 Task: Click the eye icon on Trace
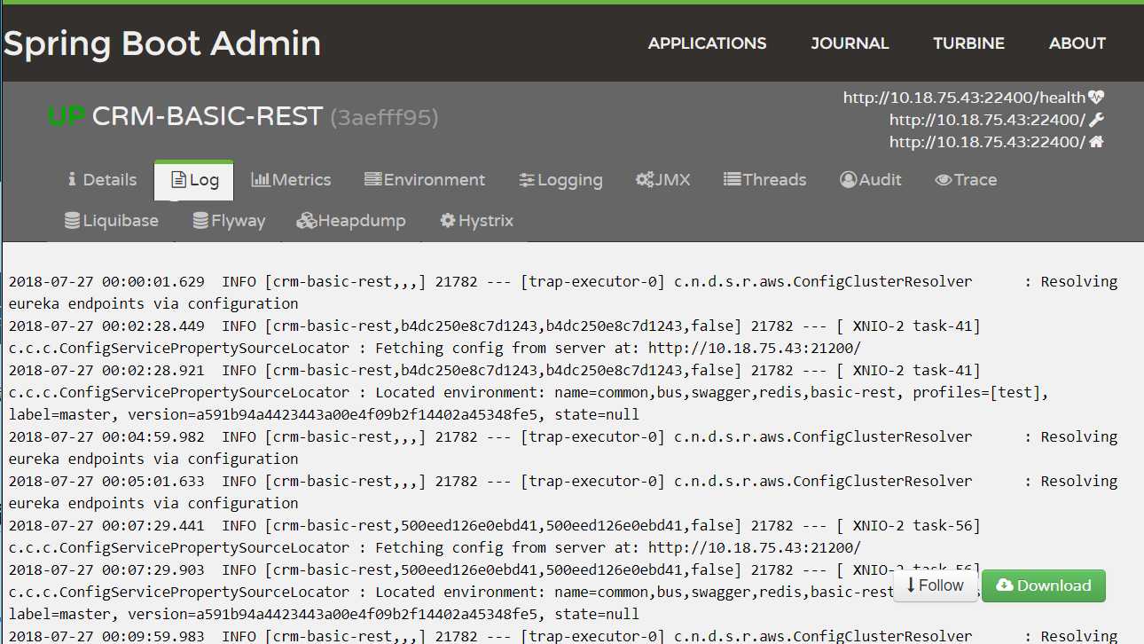pos(944,180)
